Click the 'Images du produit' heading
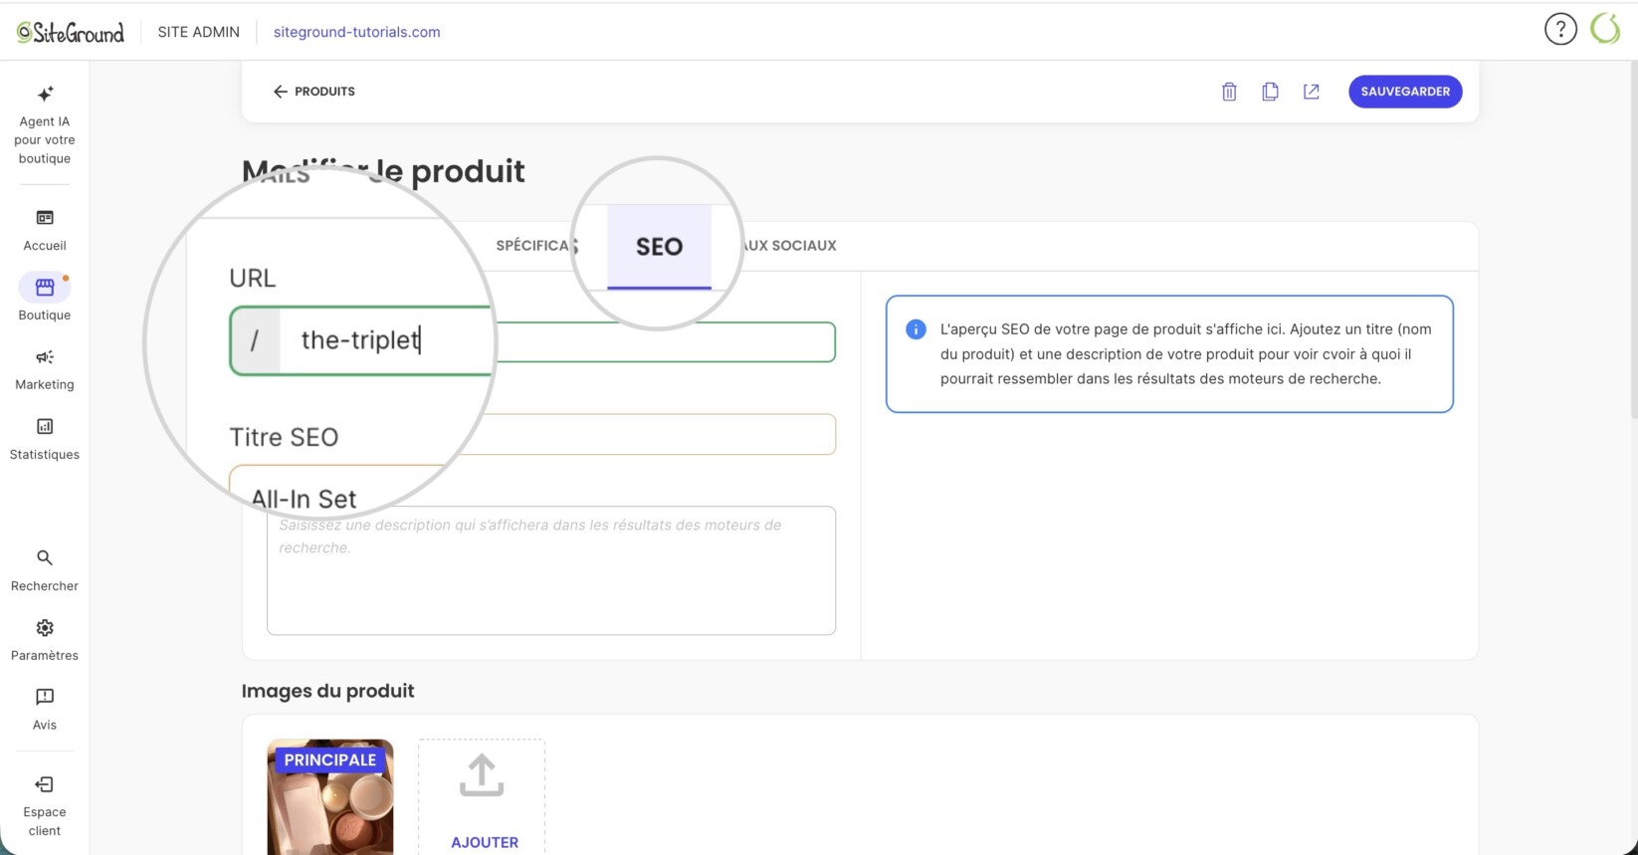The width and height of the screenshot is (1638, 855). [x=327, y=691]
